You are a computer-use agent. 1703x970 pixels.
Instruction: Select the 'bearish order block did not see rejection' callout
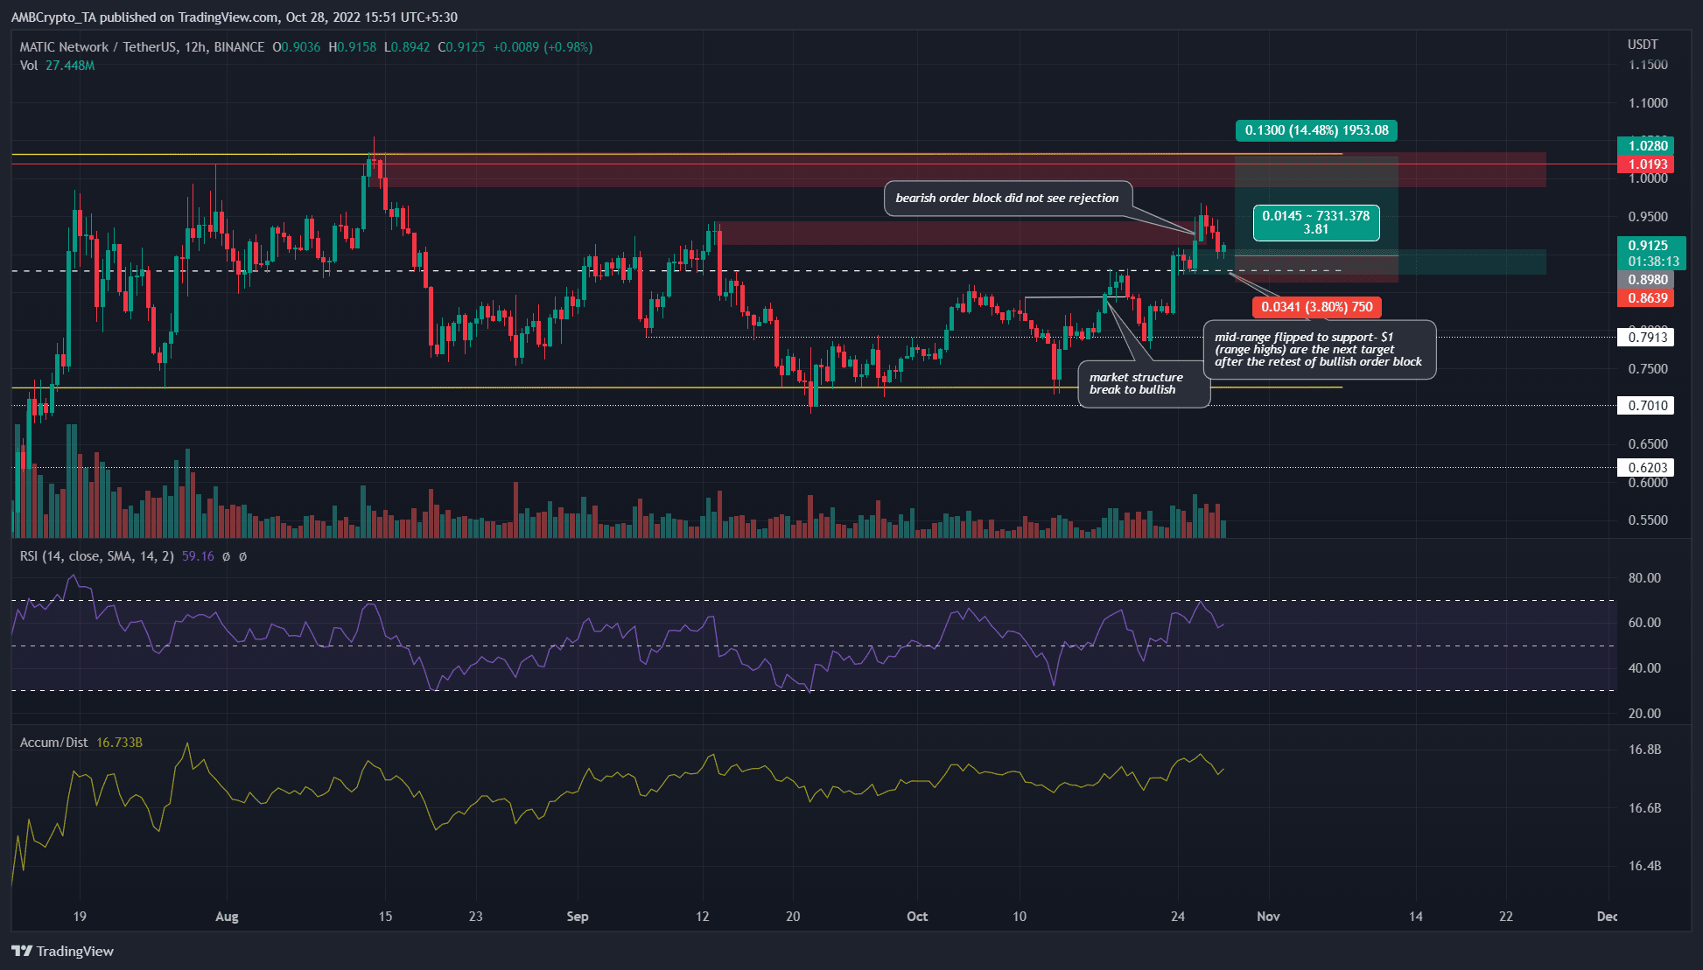point(1007,199)
